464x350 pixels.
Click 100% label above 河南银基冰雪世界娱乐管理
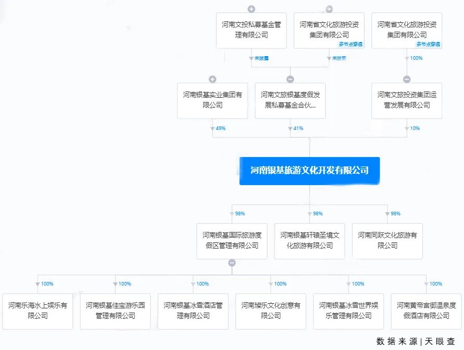(358, 284)
